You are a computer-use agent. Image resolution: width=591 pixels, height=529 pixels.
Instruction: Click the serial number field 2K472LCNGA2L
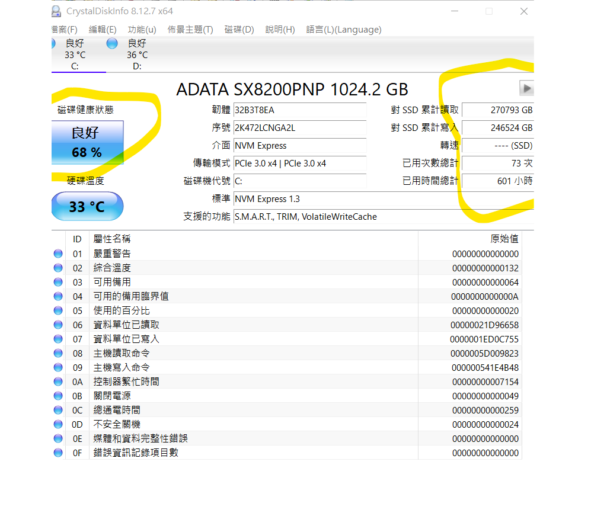coord(299,128)
